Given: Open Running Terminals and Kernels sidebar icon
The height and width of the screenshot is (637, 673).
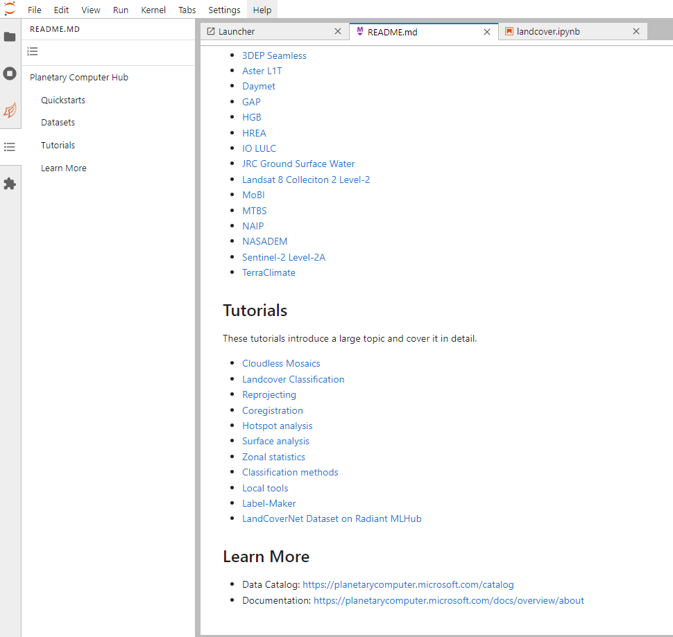Looking at the screenshot, I should pos(10,73).
